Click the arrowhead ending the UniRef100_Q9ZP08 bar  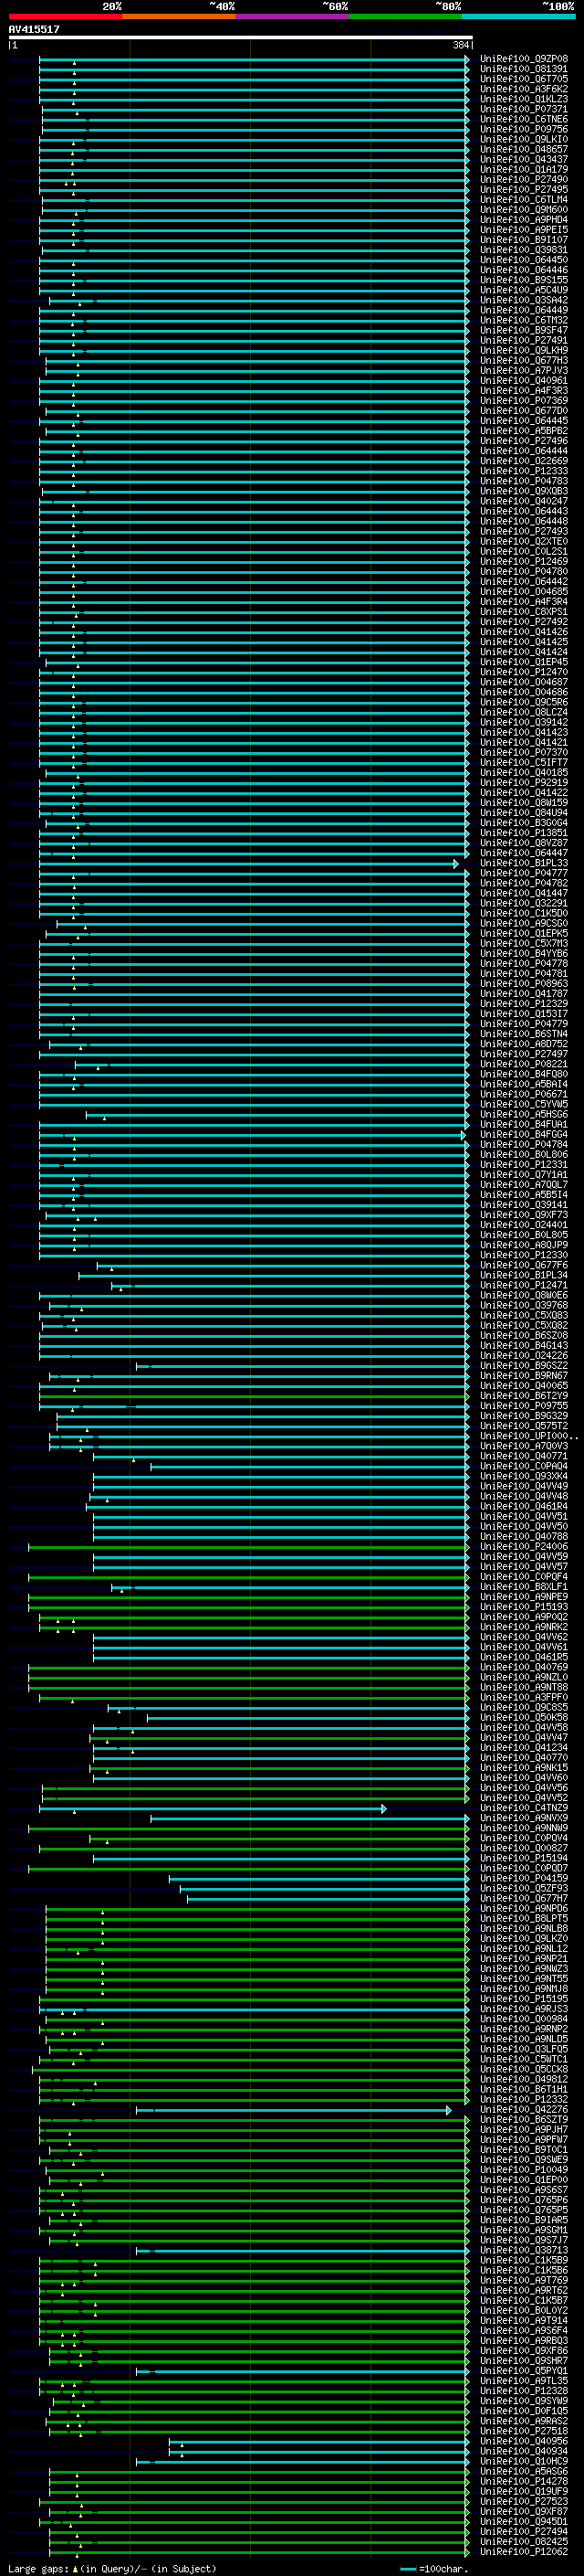(467, 59)
